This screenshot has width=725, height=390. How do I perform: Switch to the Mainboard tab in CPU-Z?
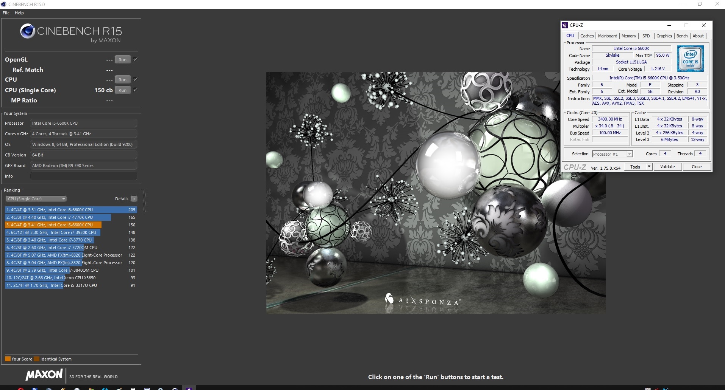pyautogui.click(x=608, y=36)
